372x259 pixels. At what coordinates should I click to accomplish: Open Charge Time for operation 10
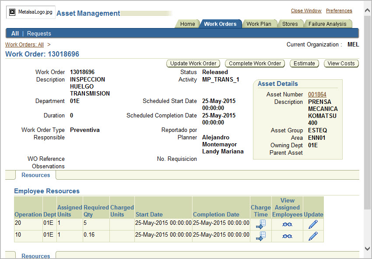coord(261,236)
